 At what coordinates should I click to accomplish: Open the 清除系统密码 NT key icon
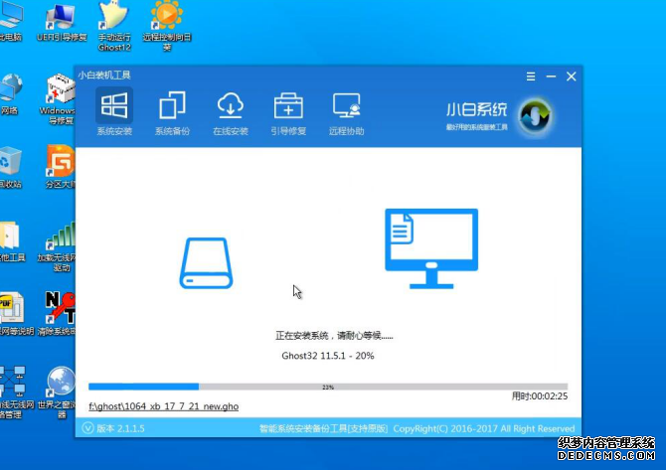tap(58, 314)
